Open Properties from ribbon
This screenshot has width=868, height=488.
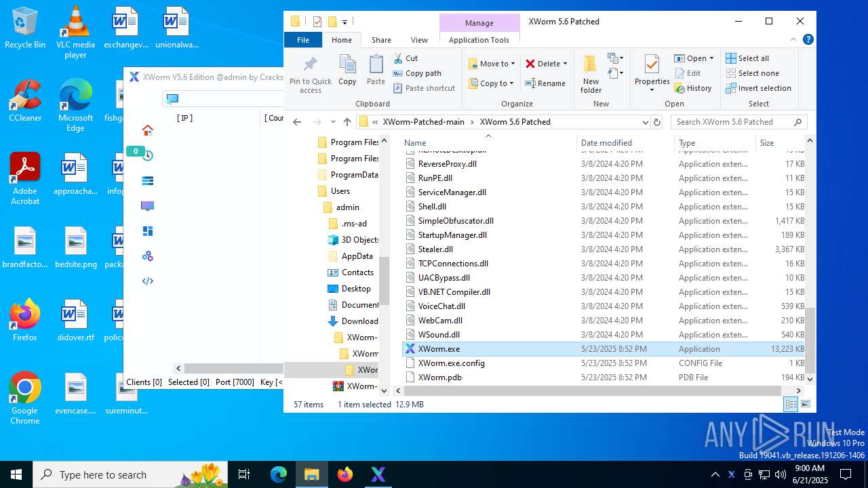click(x=652, y=73)
